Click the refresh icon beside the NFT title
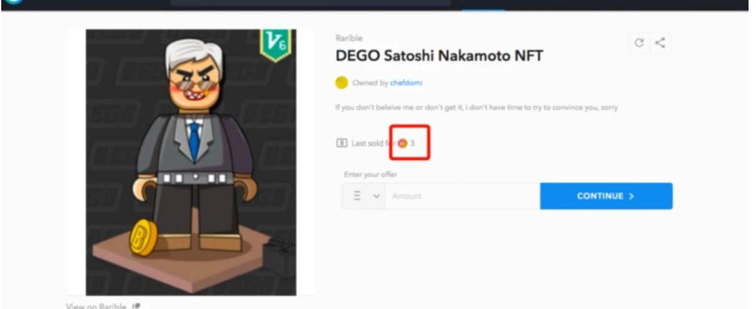Image resolution: width=756 pixels, height=309 pixels. 639,43
